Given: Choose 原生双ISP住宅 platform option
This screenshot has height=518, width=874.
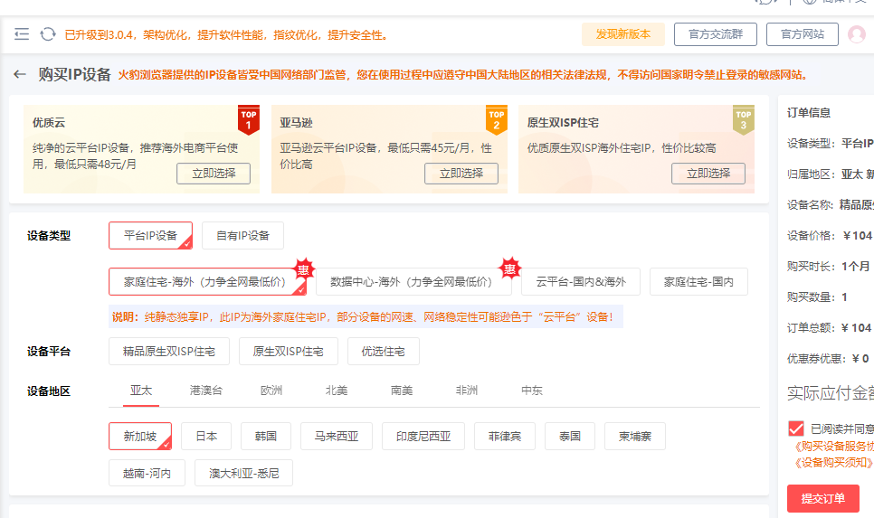Looking at the screenshot, I should (289, 352).
